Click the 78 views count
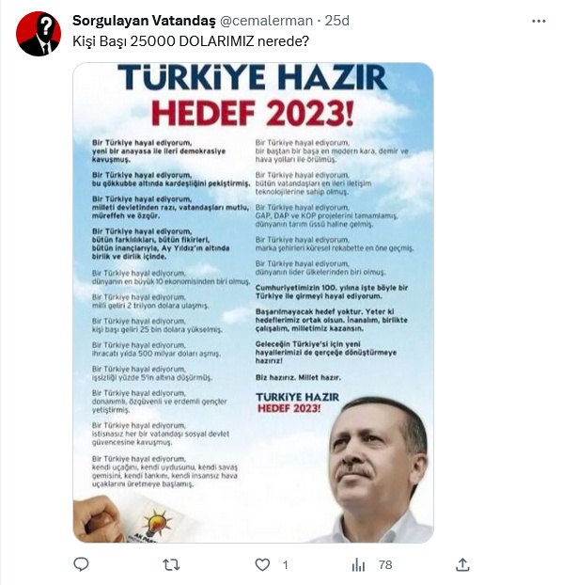This screenshot has width=562, height=585. (x=385, y=565)
